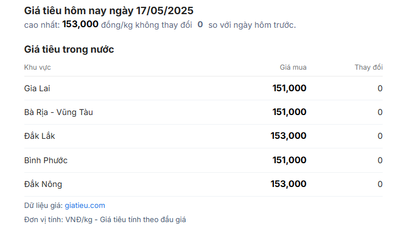Click the Đơn vị tính VNĐ/kg note
Viewport: 407px width, 234px height.
[105, 220]
